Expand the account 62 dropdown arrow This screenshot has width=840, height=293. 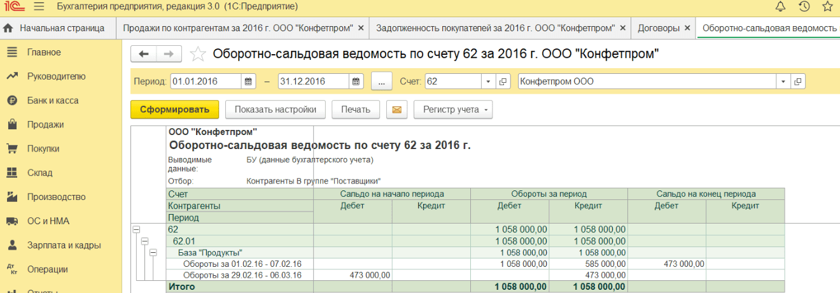[x=488, y=82]
